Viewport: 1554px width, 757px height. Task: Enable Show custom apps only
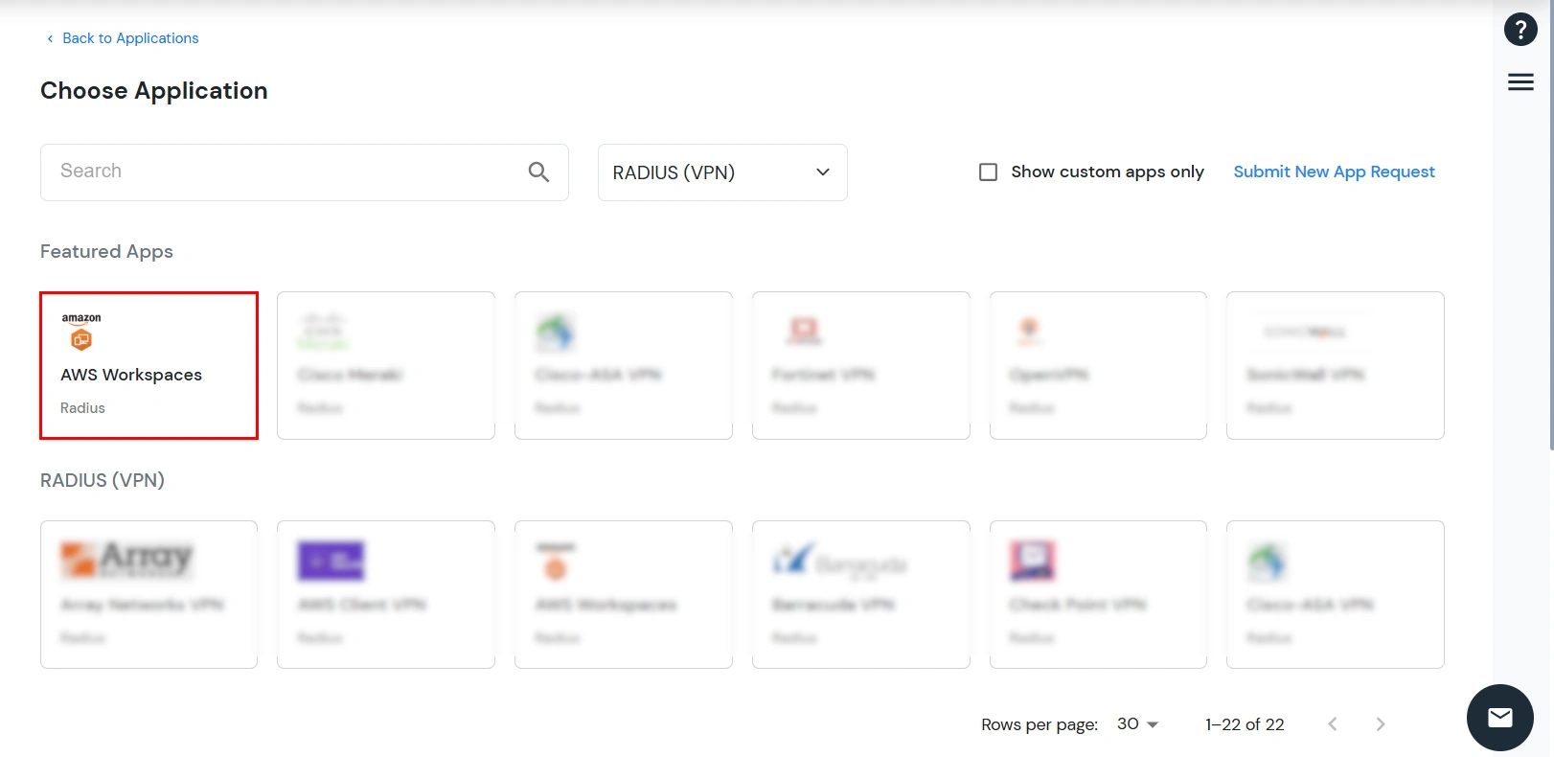coord(988,172)
